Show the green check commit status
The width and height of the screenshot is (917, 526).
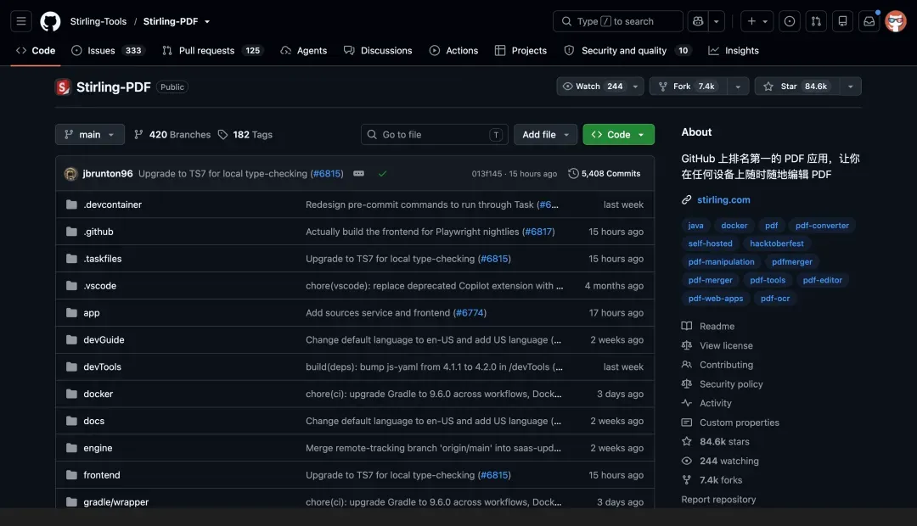click(x=382, y=174)
